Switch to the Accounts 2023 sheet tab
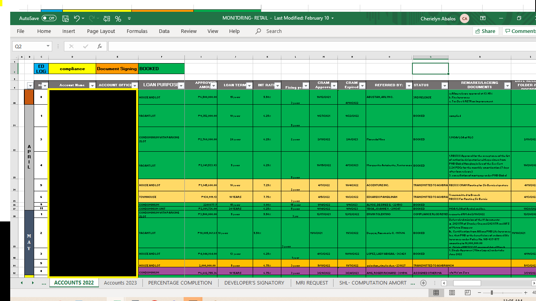The image size is (536, 301). pos(120,283)
